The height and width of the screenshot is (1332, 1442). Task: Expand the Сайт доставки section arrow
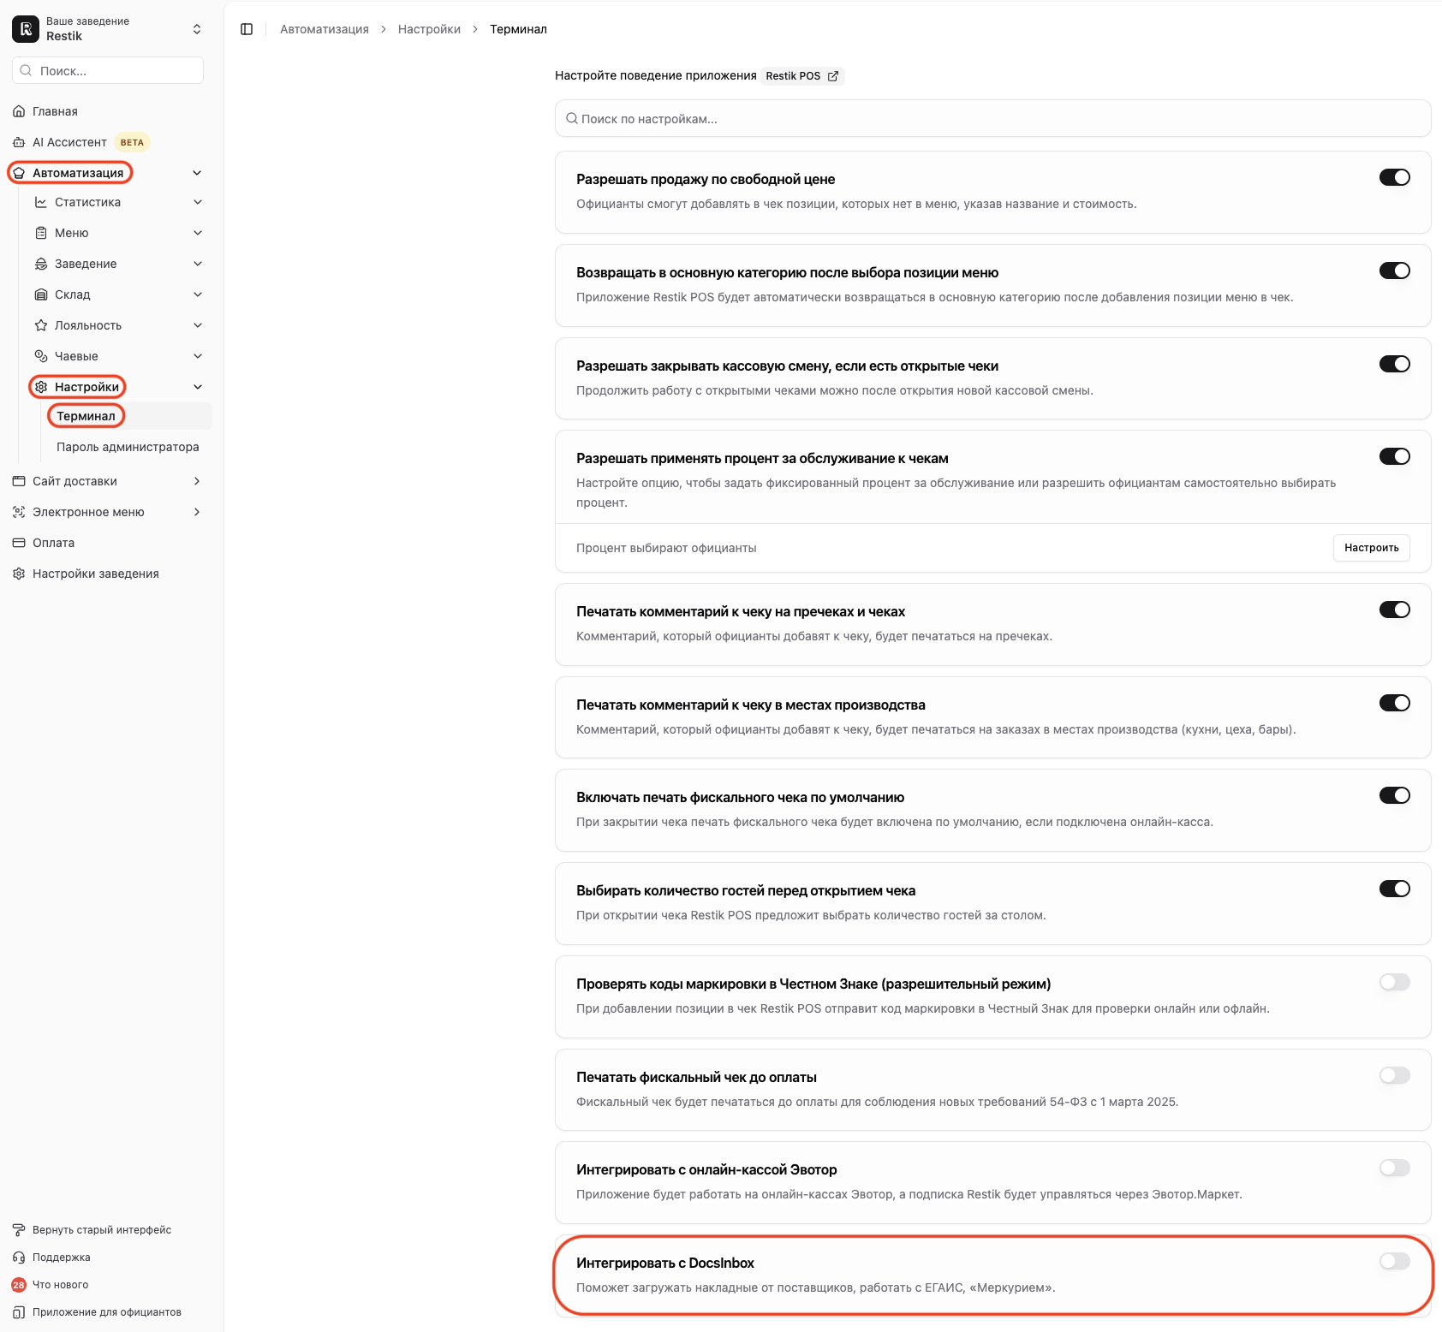pos(197,481)
